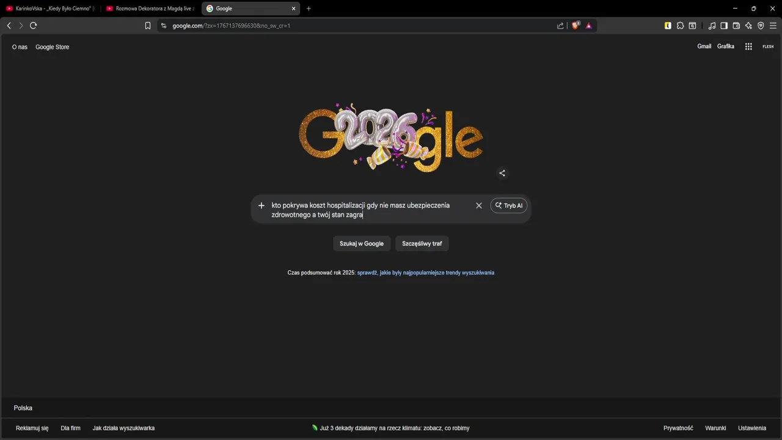Click the plus icon in search box
Screen dimensions: 782x440
pos(261,205)
